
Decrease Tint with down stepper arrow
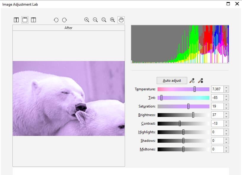[x=226, y=99]
